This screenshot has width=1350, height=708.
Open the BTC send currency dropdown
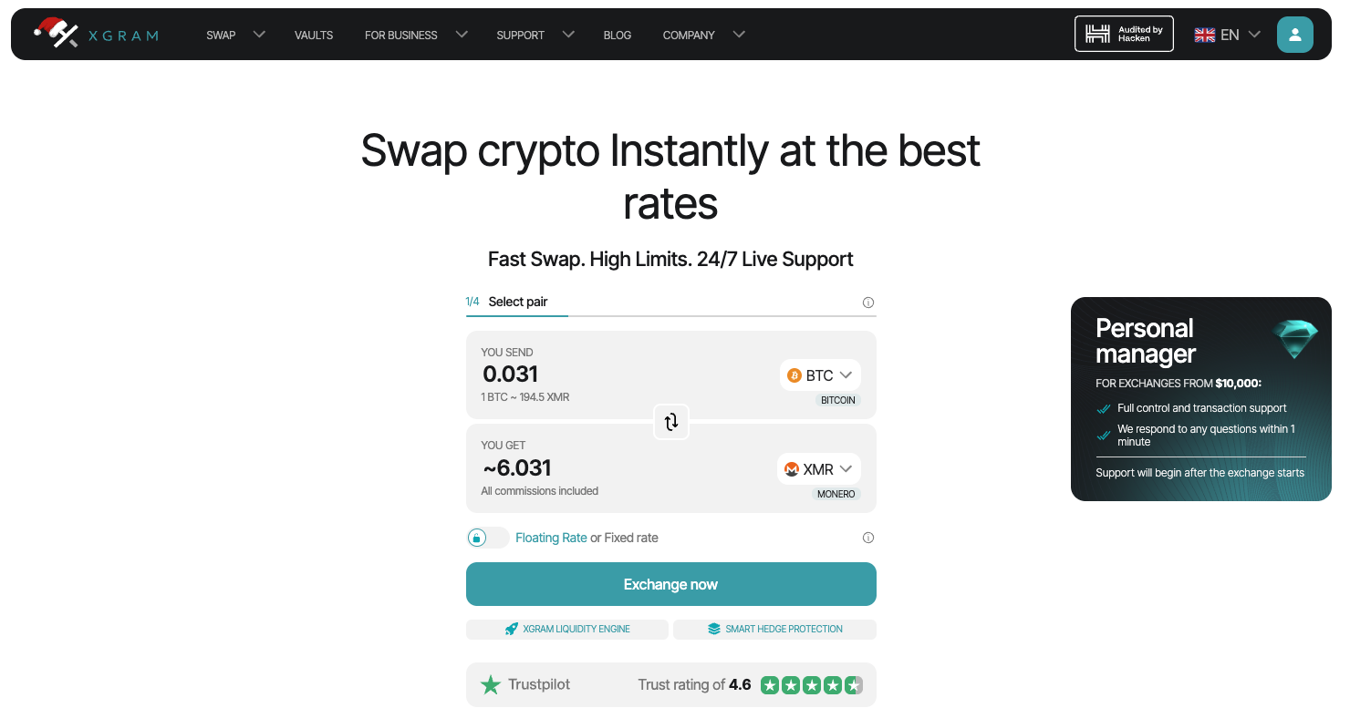[x=820, y=375]
